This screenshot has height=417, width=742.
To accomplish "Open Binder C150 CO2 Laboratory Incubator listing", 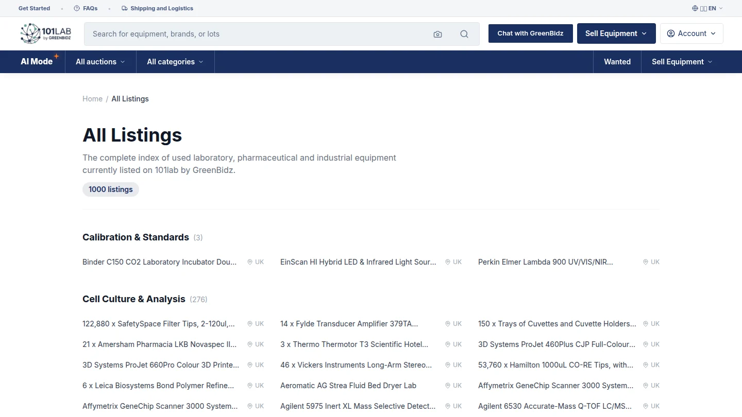I will click(160, 262).
